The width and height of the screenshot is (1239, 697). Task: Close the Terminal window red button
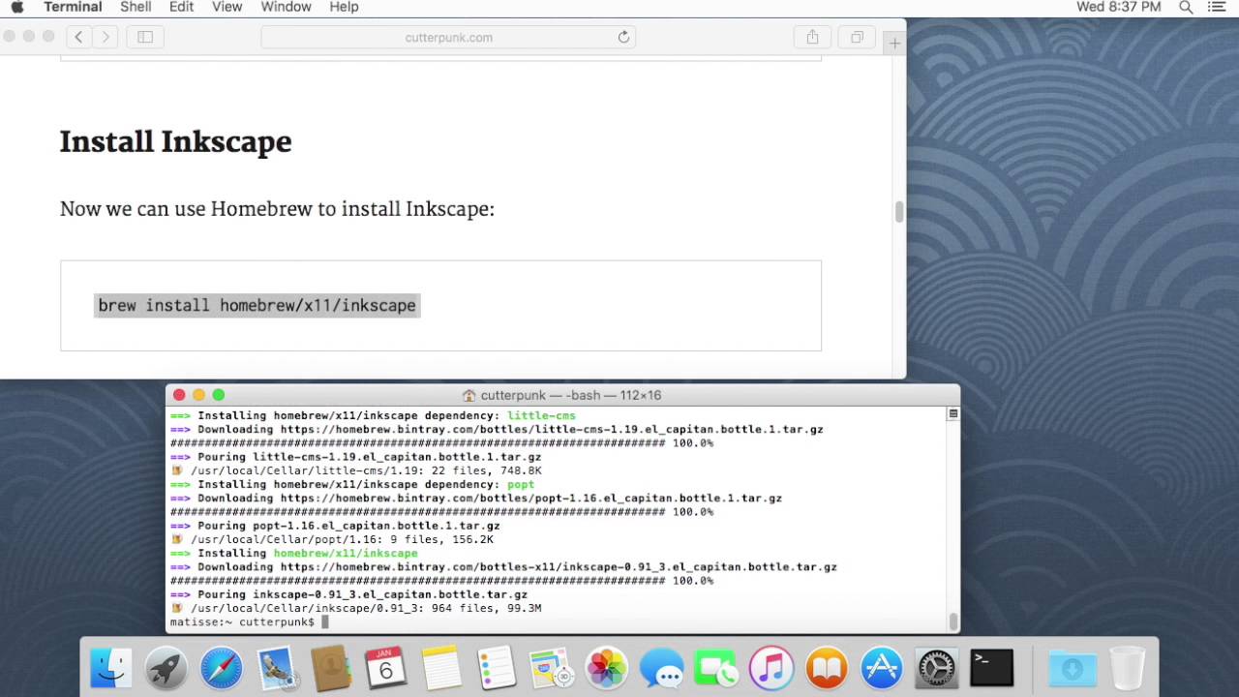pos(179,395)
